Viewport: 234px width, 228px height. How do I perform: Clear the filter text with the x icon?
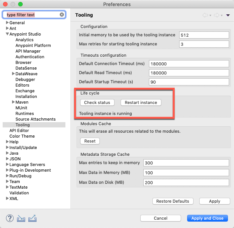click(62, 15)
